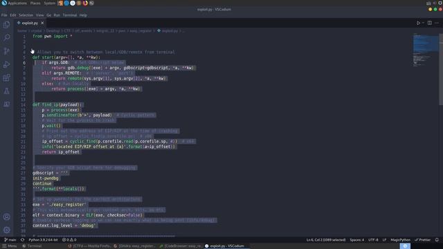Click the Desktop breadcrumb folder
This screenshot has height=249, width=443.
coord(53,30)
